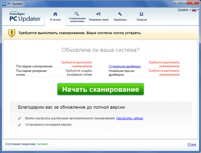The width and height of the screenshot is (201, 153).
Task: Click the RadarSync PC Updater logo
Action: [x=25, y=17]
